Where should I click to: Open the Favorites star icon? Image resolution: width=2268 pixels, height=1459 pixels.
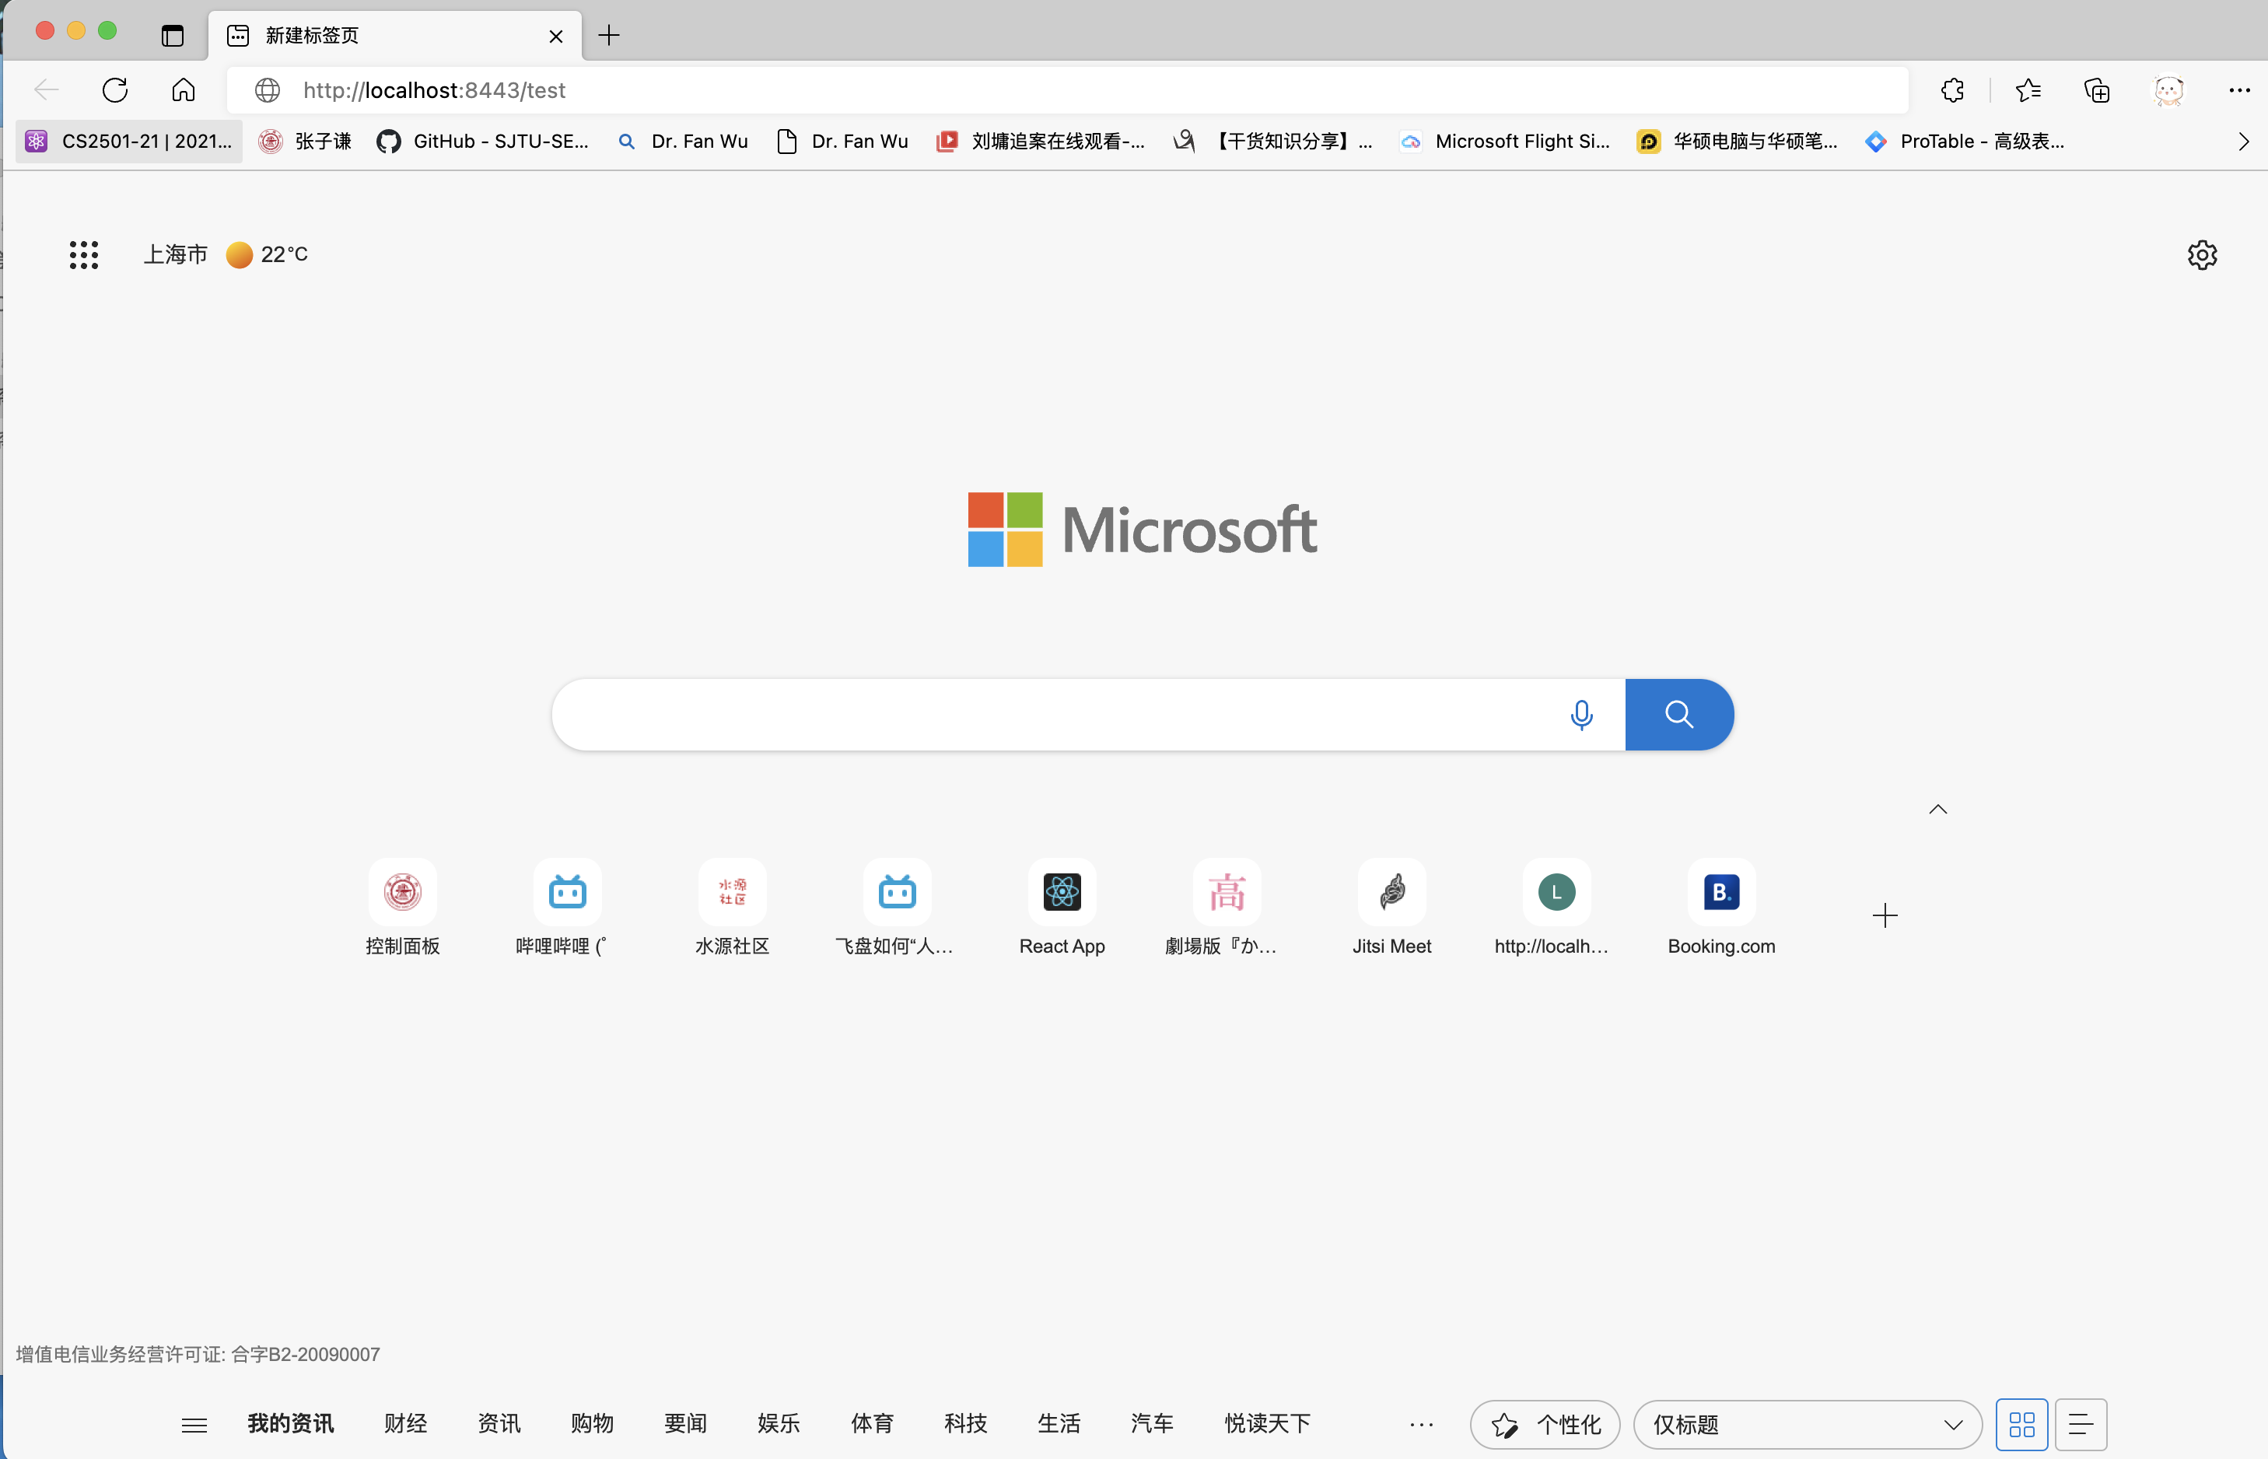(x=2028, y=90)
